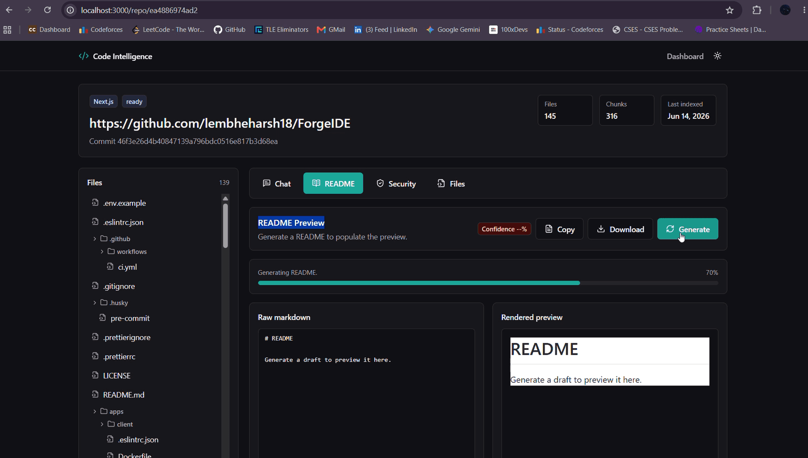Collapse the apps folder chevron
This screenshot has height=458, width=808.
95,411
